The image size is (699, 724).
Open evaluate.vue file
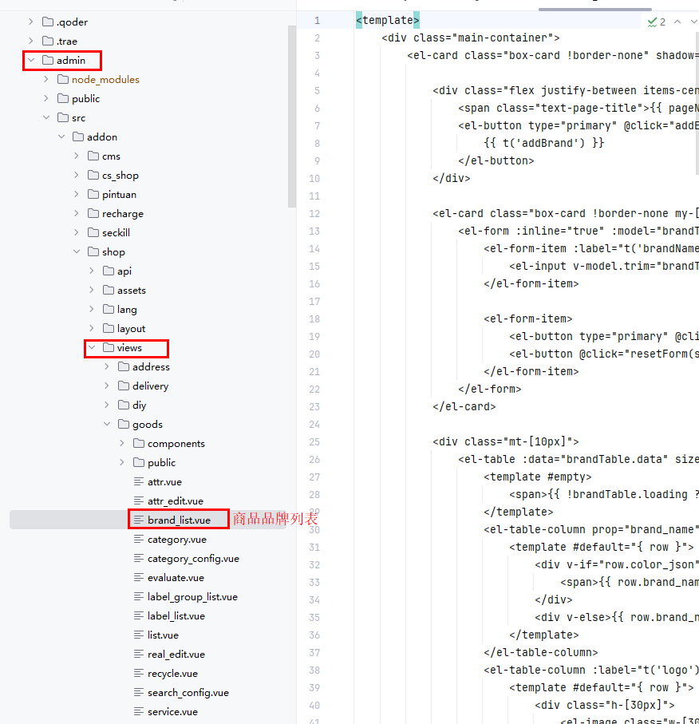(x=176, y=578)
